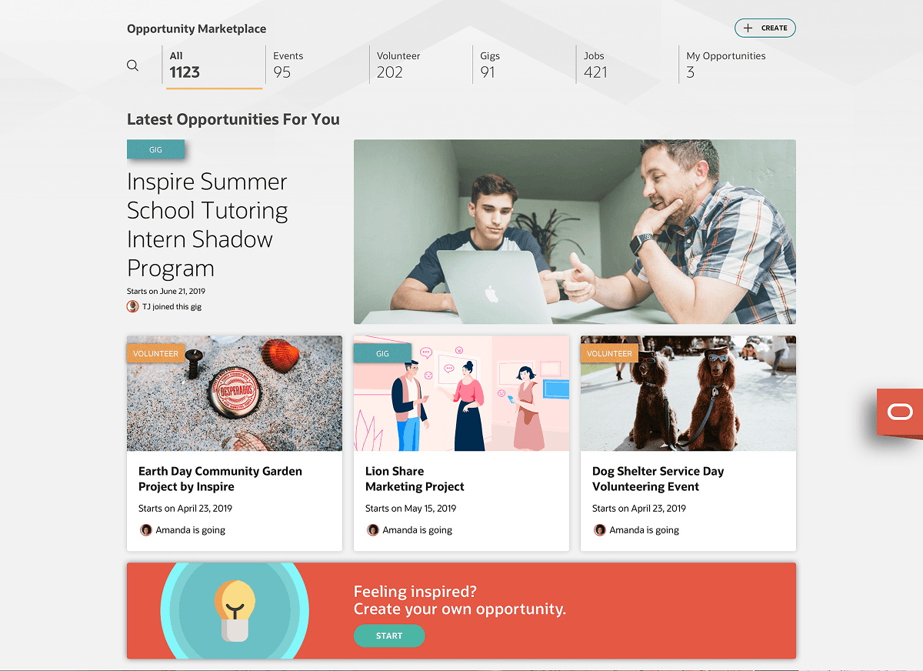The image size is (923, 671).
Task: Open the search magnifier icon
Action: 132,65
